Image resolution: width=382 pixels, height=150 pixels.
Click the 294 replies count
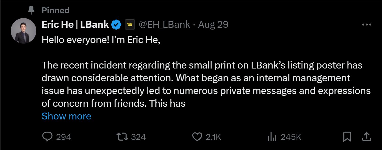click(x=63, y=137)
